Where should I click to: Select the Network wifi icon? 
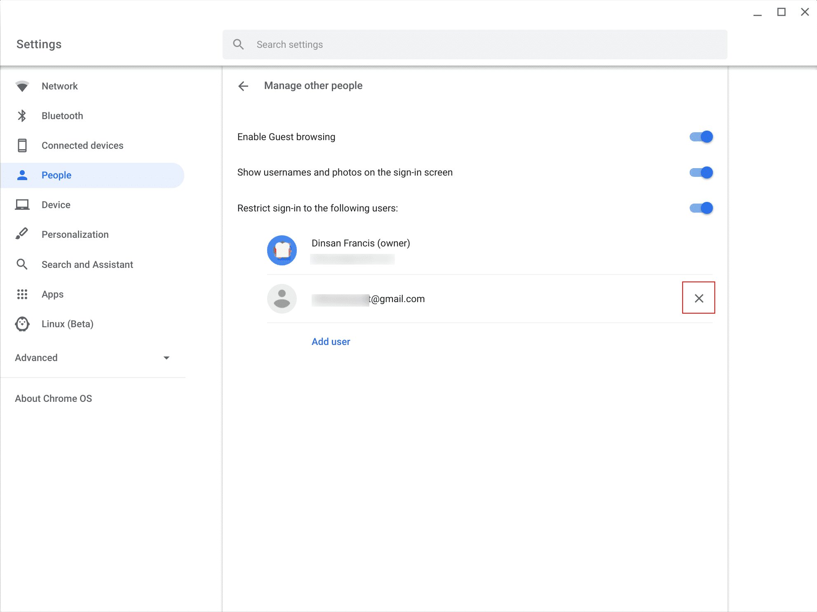click(x=23, y=86)
